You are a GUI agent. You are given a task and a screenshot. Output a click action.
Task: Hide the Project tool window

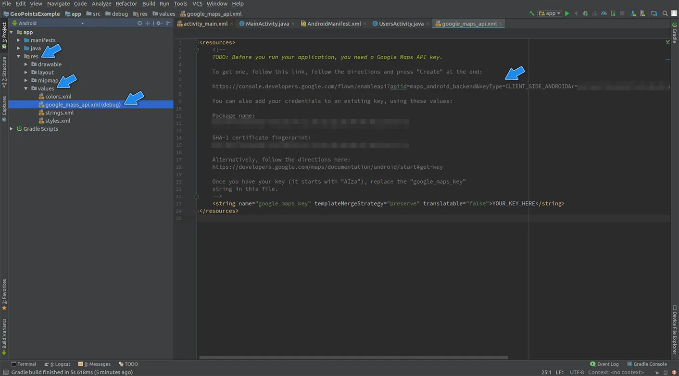click(168, 23)
